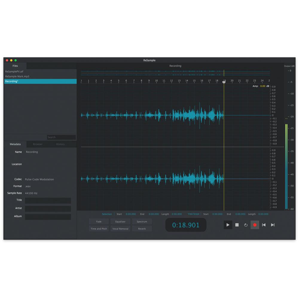Viewport: 299px width, 299px height.
Task: Open the Reverb effect
Action: click(x=142, y=229)
